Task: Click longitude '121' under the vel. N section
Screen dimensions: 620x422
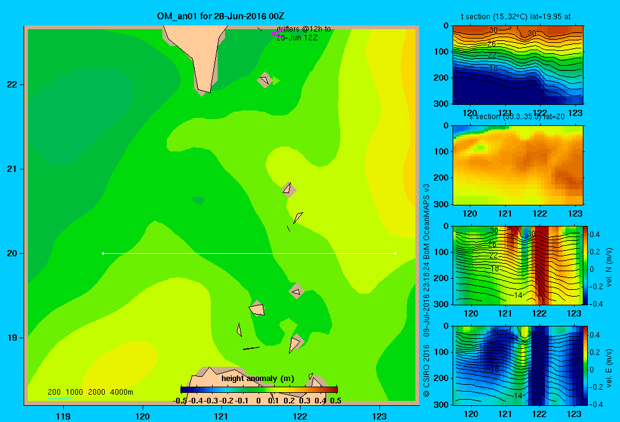Action: [x=505, y=313]
